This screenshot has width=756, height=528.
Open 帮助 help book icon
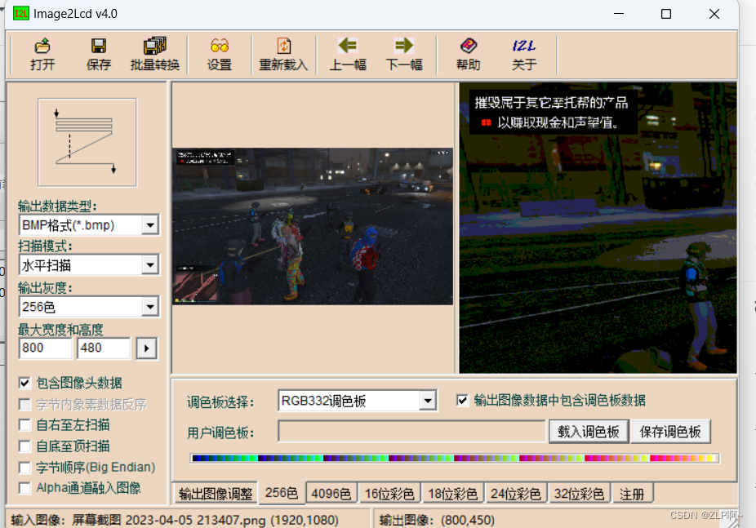pos(468,54)
